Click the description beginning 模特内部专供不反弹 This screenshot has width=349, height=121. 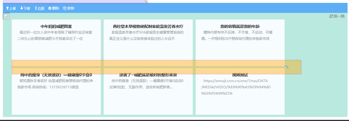point(237,35)
